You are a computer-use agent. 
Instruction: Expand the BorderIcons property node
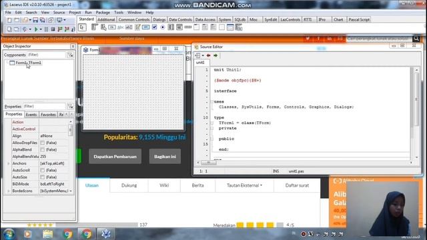click(x=9, y=191)
